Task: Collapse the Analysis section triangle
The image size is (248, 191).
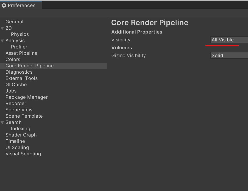Action: [x=2, y=41]
